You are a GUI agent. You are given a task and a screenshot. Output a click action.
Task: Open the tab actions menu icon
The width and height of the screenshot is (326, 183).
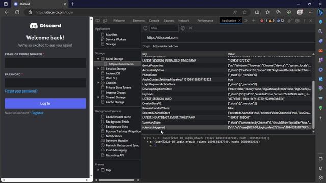[x=6, y=4]
